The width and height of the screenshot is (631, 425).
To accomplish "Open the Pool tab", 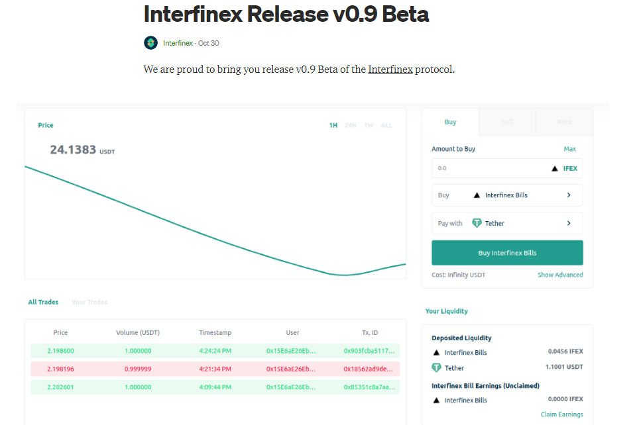I will tap(564, 122).
